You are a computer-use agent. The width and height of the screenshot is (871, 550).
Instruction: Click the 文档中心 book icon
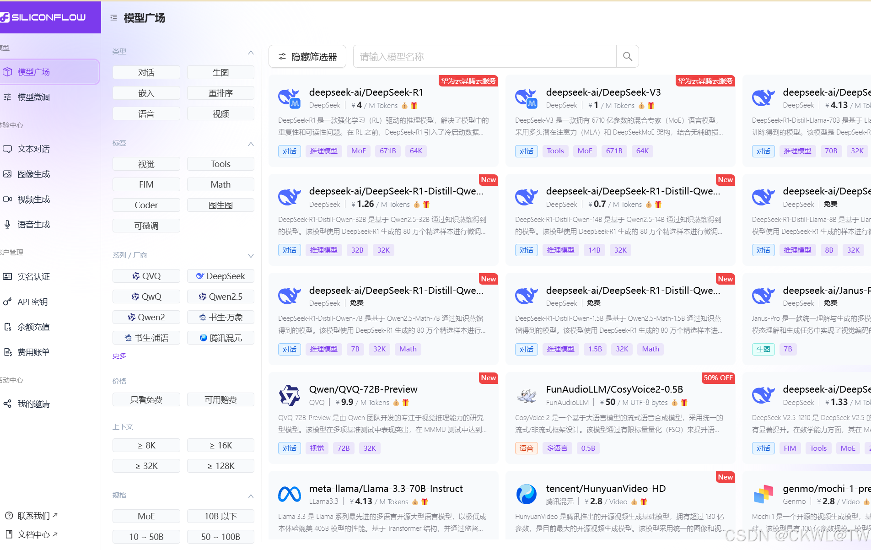click(9, 534)
